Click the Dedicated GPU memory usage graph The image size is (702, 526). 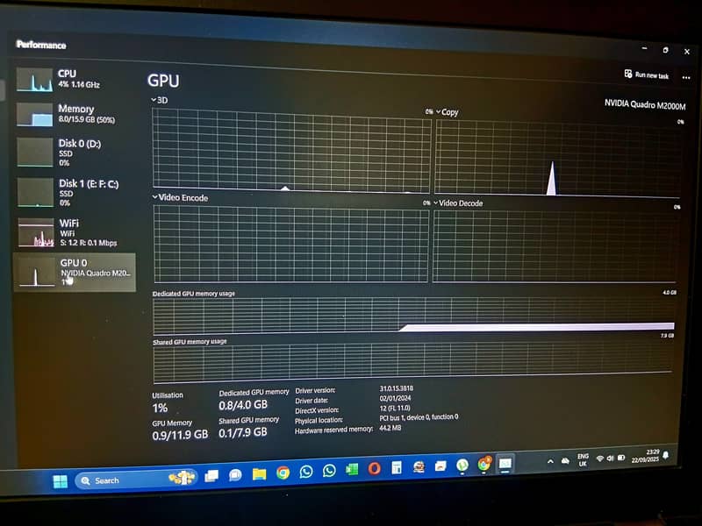(x=413, y=316)
